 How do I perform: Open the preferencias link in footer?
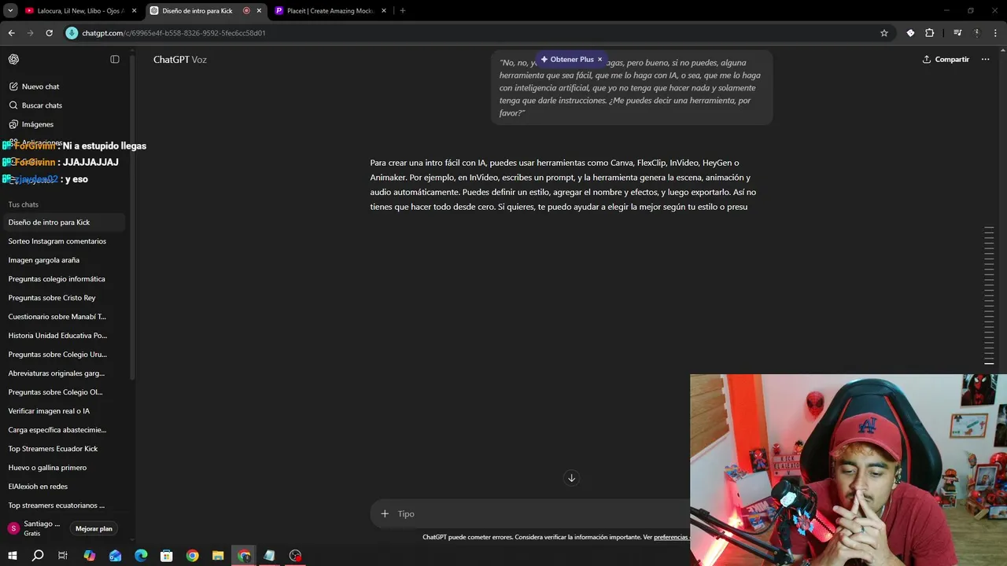click(x=671, y=537)
